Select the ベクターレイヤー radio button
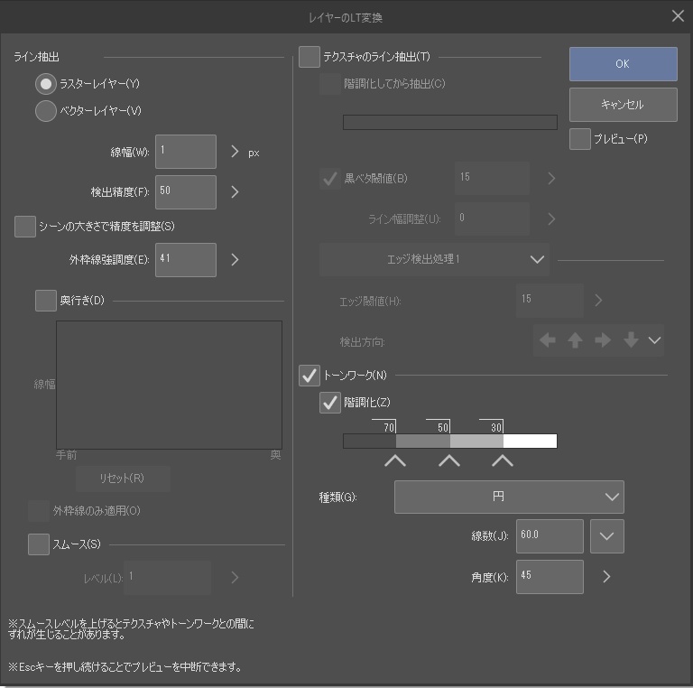The width and height of the screenshot is (693, 688). 45,111
